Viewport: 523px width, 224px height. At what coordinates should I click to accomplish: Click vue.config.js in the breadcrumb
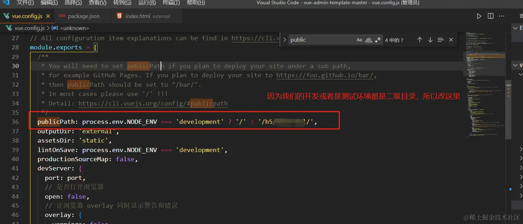click(x=30, y=28)
